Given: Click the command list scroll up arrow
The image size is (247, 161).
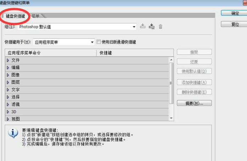Looking at the screenshot, I should click(x=171, y=60).
